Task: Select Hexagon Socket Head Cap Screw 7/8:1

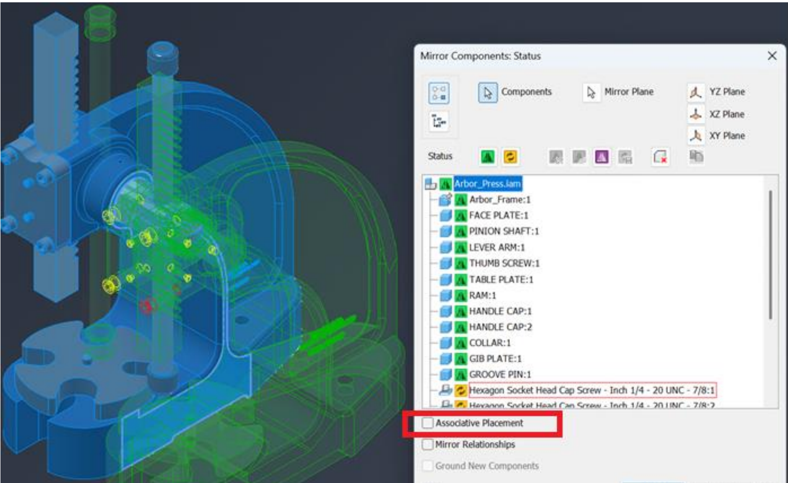Action: (592, 390)
